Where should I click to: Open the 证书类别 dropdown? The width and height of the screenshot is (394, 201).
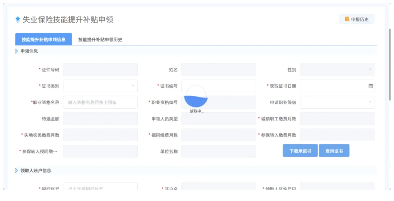[x=100, y=86]
